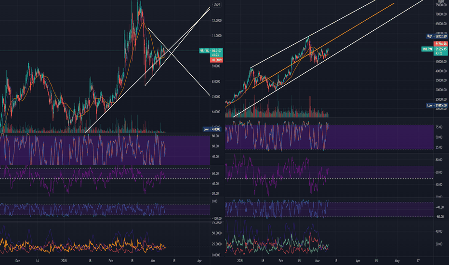The image size is (449, 265).
Task: Select the 25.00 oscillator scale value
Action: tap(439, 147)
